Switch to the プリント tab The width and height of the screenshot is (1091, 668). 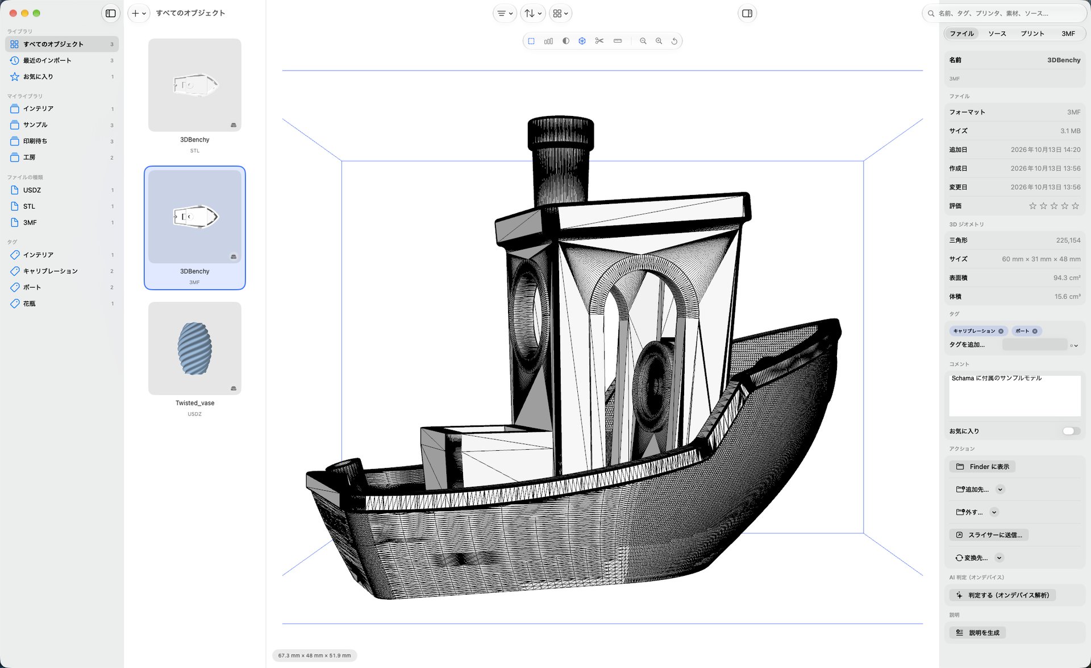pos(1032,34)
